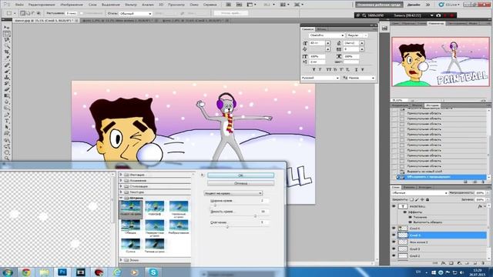The height and width of the screenshot is (277, 493).
Task: Select Аэрограф filter thumbnail
Action: pos(154,209)
